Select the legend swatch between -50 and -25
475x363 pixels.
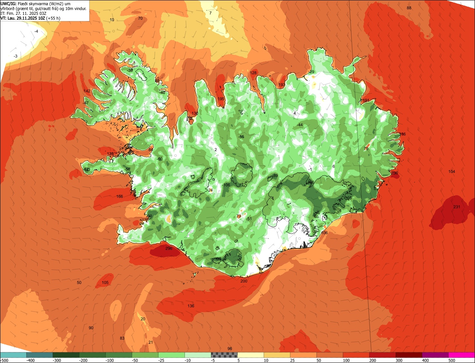click(145, 355)
